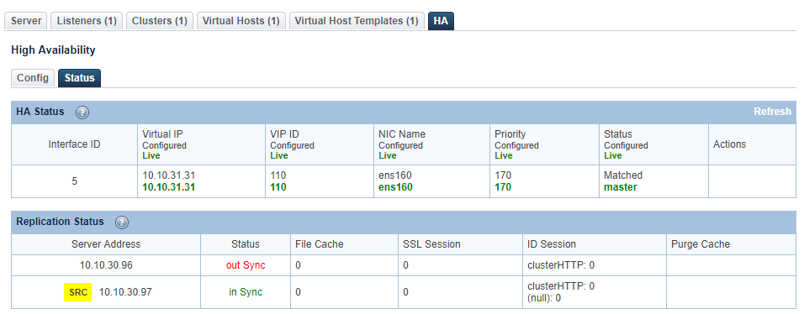Click the live master status value

coord(621,187)
